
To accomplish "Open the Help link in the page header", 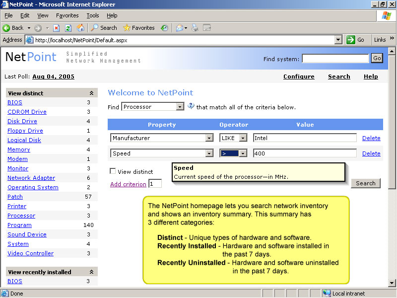I will tap(371, 76).
